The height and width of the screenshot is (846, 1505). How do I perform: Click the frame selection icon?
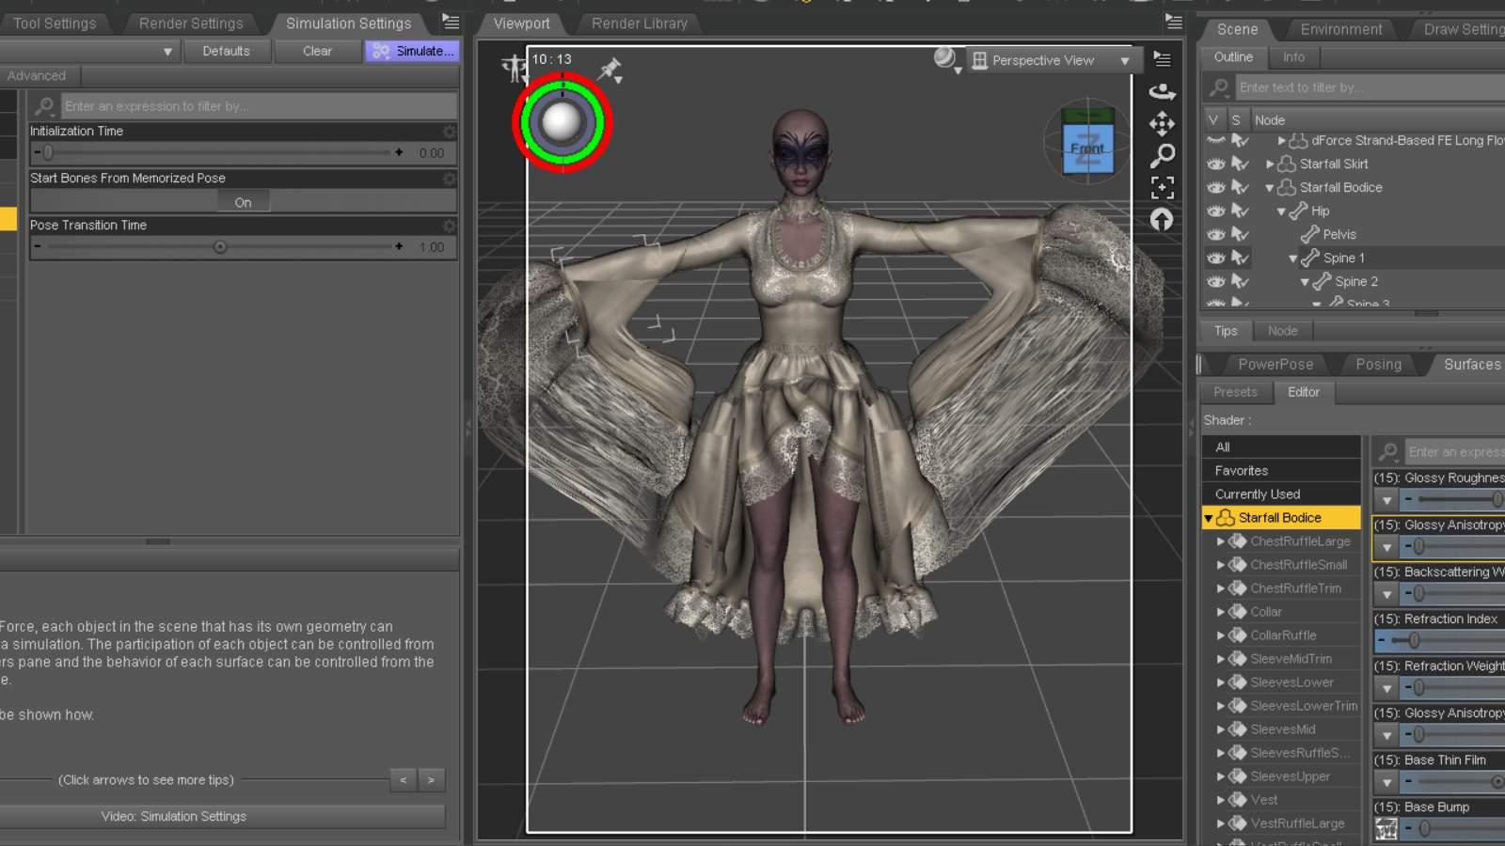[x=1162, y=187]
